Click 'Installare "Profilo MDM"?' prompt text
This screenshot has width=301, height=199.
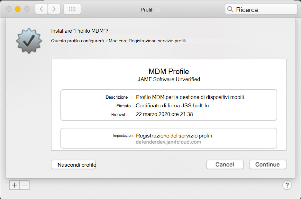tap(80, 31)
